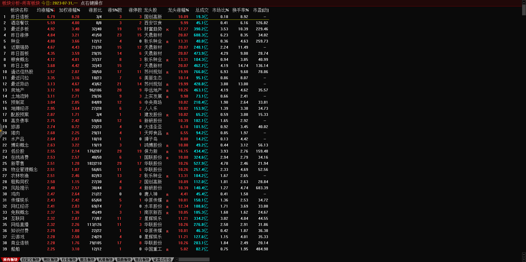Screen dimensions: 526x262
Task: Click the K marker beside 财富趋势
Action: (167, 30)
